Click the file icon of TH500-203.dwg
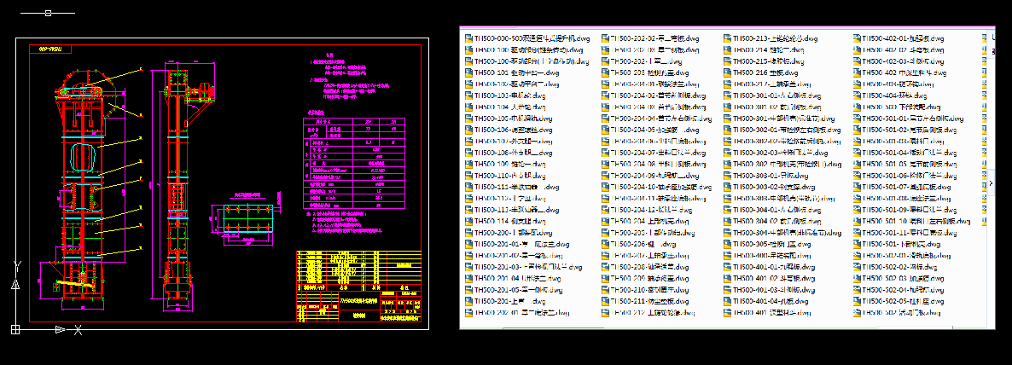 606,73
